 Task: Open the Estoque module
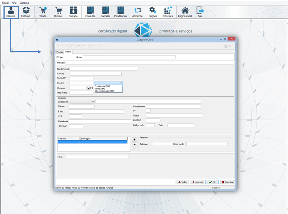click(x=26, y=12)
